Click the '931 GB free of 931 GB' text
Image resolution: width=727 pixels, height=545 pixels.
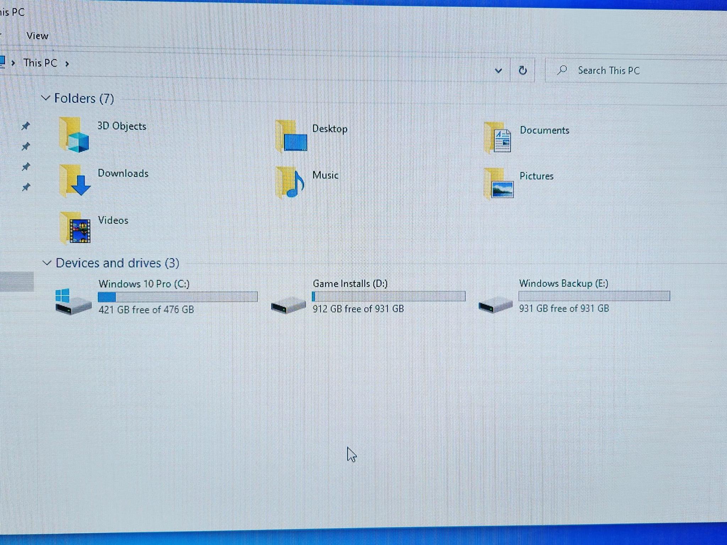[564, 308]
